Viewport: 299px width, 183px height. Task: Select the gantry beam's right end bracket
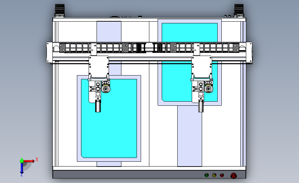(249, 53)
